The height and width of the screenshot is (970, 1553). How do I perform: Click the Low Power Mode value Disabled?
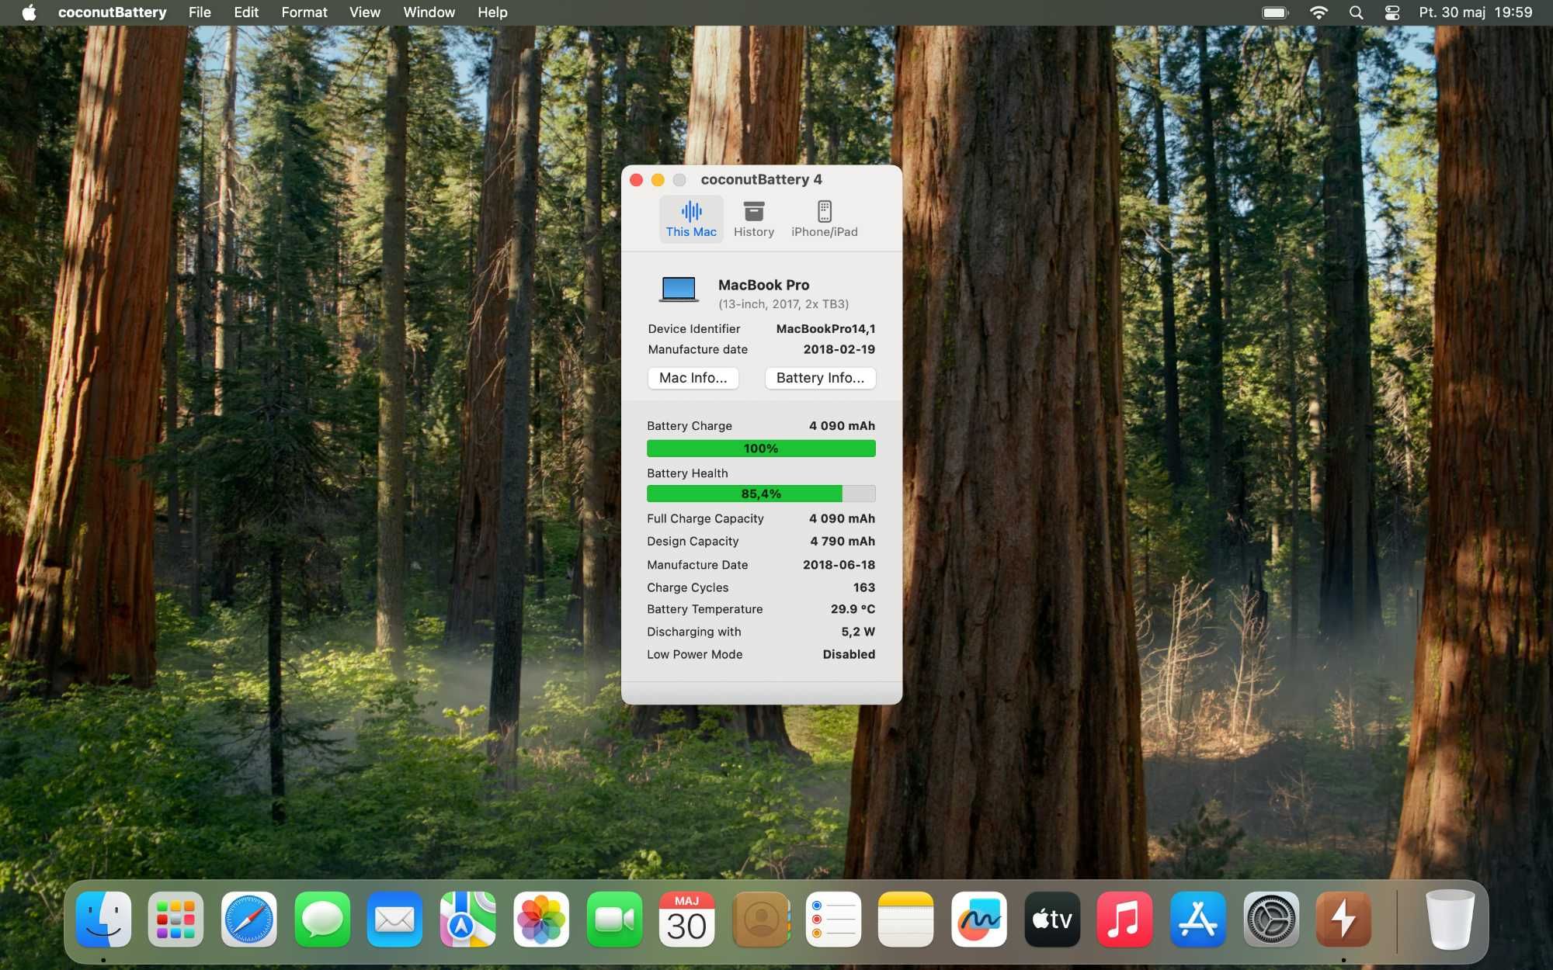click(849, 654)
